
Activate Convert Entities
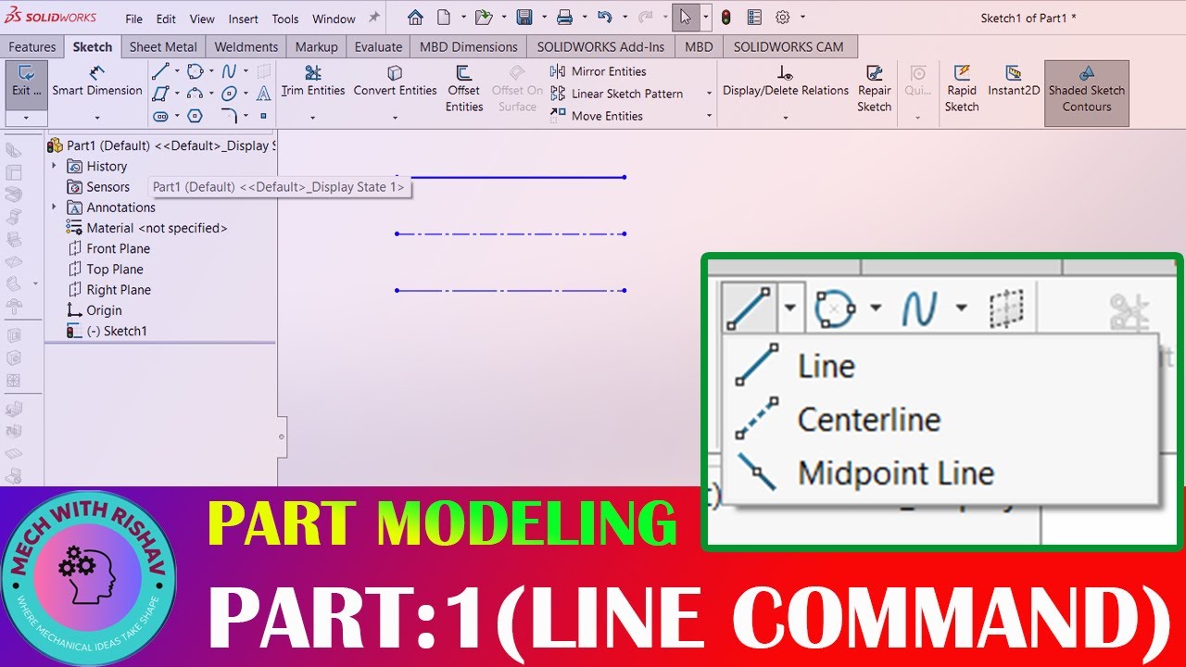click(x=395, y=82)
